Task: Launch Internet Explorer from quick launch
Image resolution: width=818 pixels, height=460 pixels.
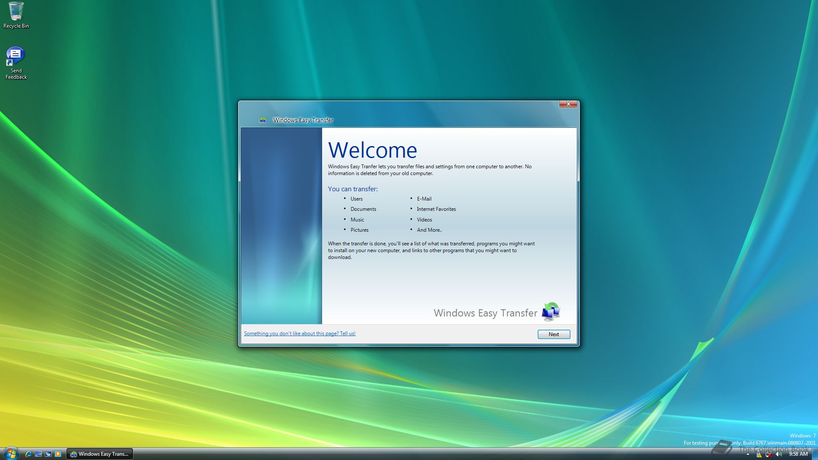Action: point(29,454)
